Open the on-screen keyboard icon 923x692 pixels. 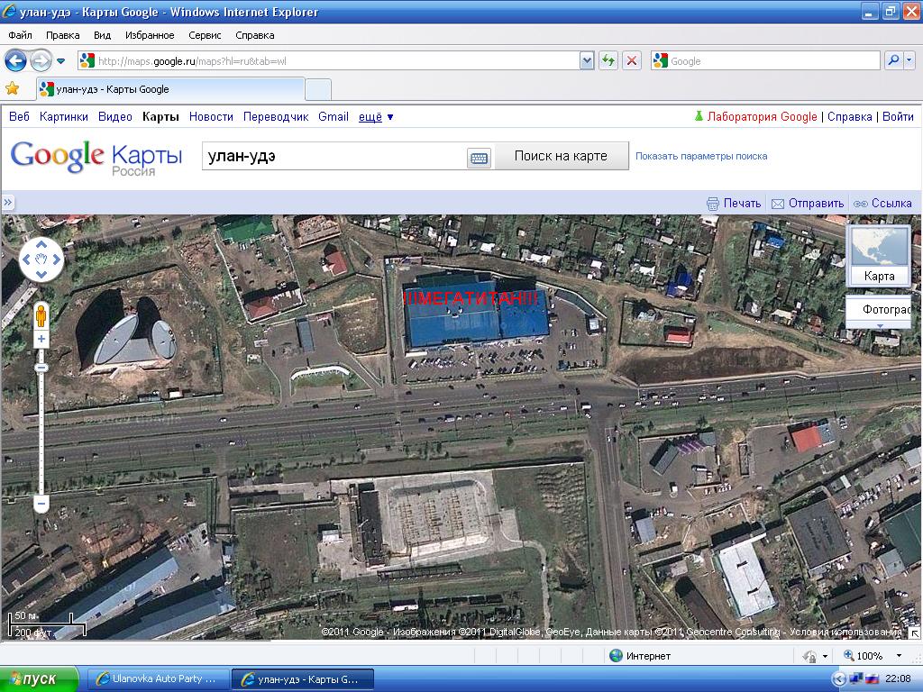coord(480,157)
